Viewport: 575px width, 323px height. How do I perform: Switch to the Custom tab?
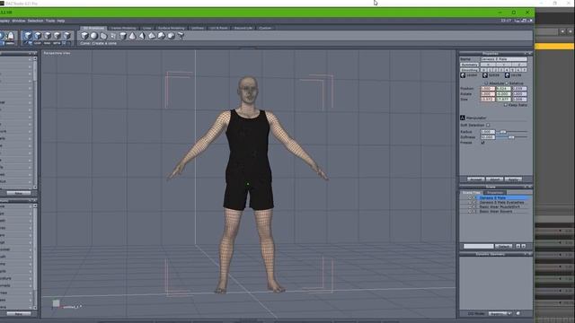coord(264,28)
